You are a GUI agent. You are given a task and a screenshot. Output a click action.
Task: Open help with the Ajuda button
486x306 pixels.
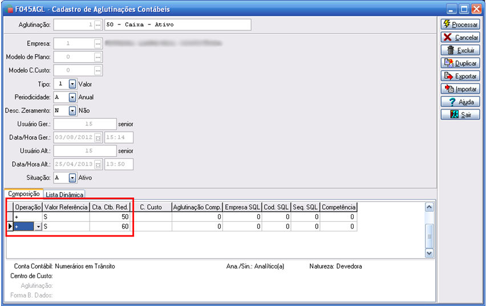460,101
